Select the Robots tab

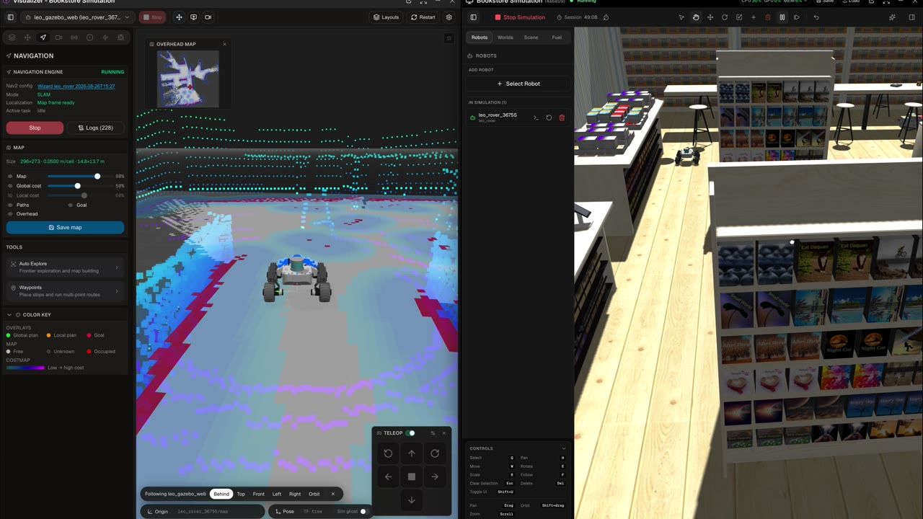pos(480,37)
